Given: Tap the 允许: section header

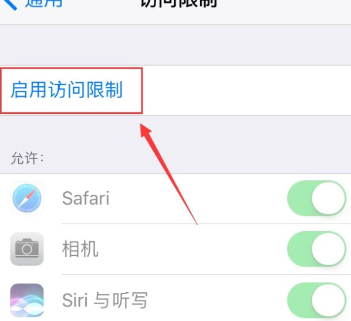Looking at the screenshot, I should [x=28, y=158].
